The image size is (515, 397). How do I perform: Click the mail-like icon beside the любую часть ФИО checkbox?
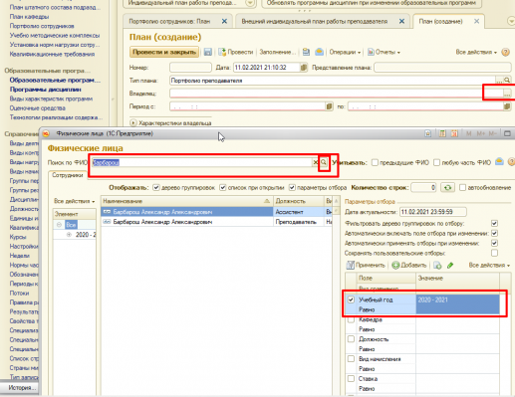click(499, 162)
